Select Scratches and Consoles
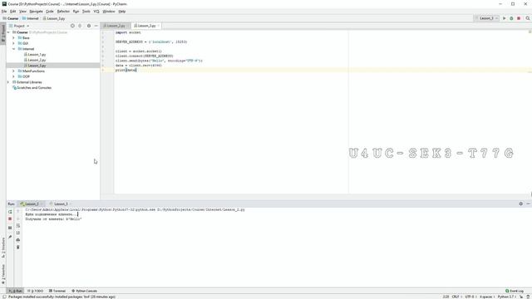This screenshot has height=299, width=532. point(32,88)
